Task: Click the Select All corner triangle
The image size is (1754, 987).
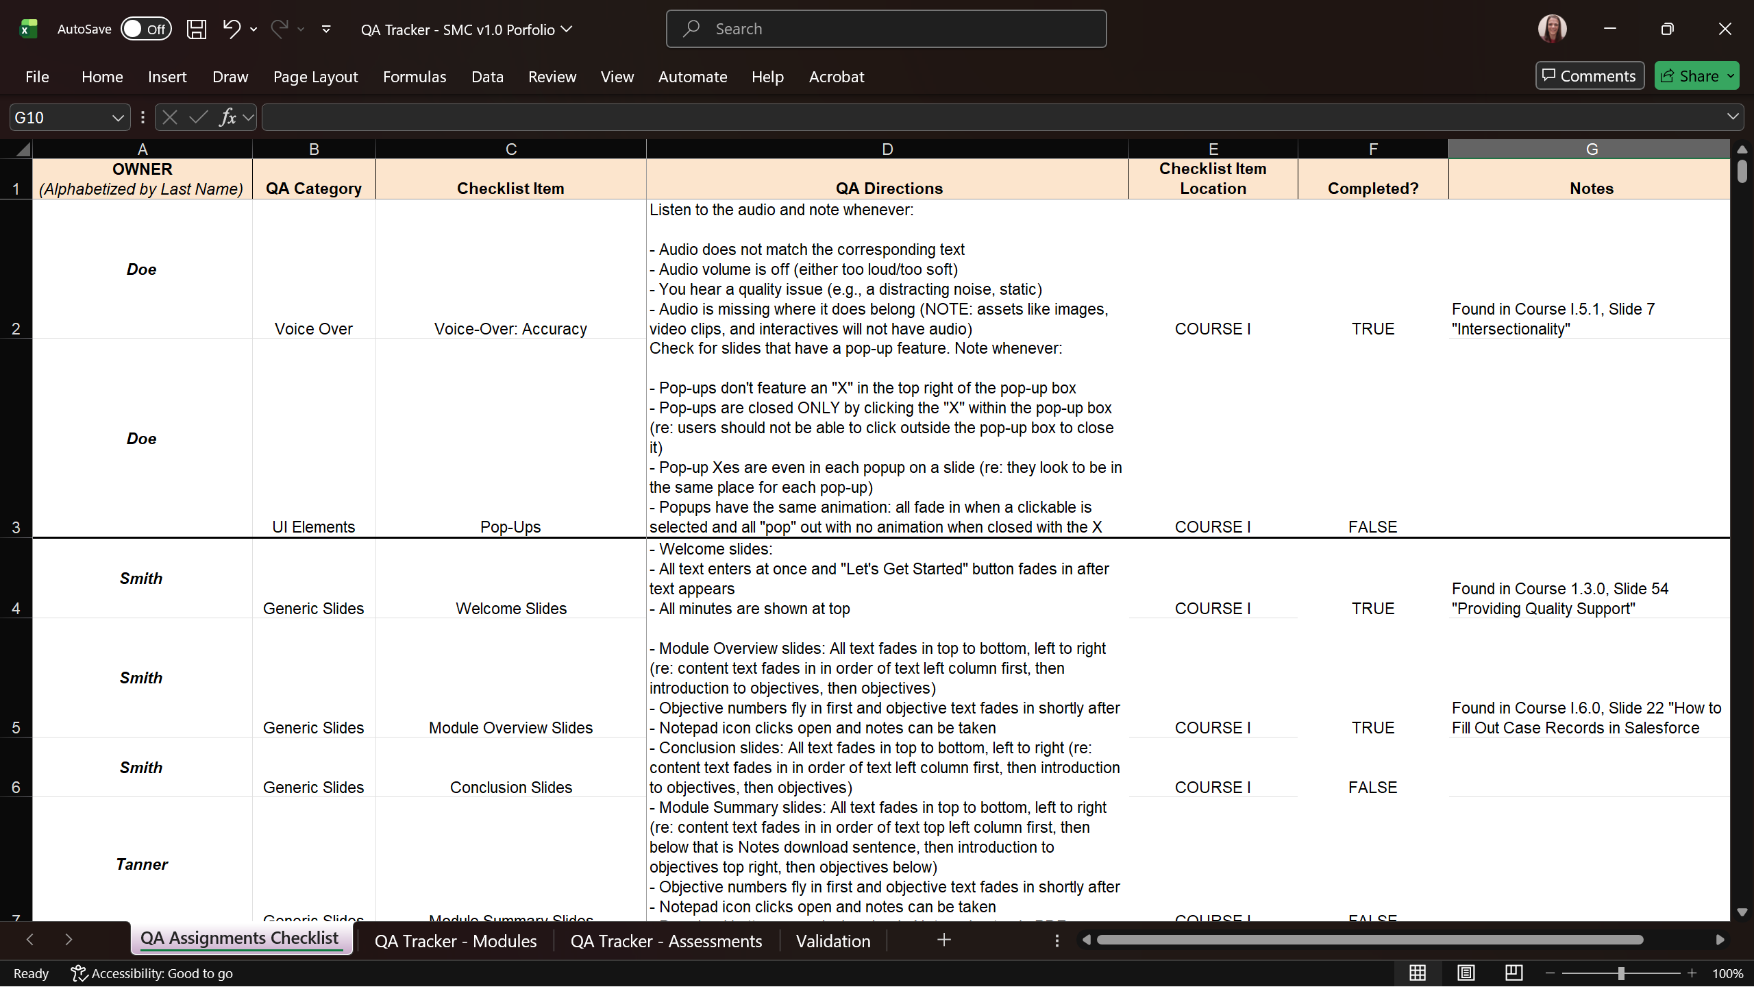Action: point(23,149)
